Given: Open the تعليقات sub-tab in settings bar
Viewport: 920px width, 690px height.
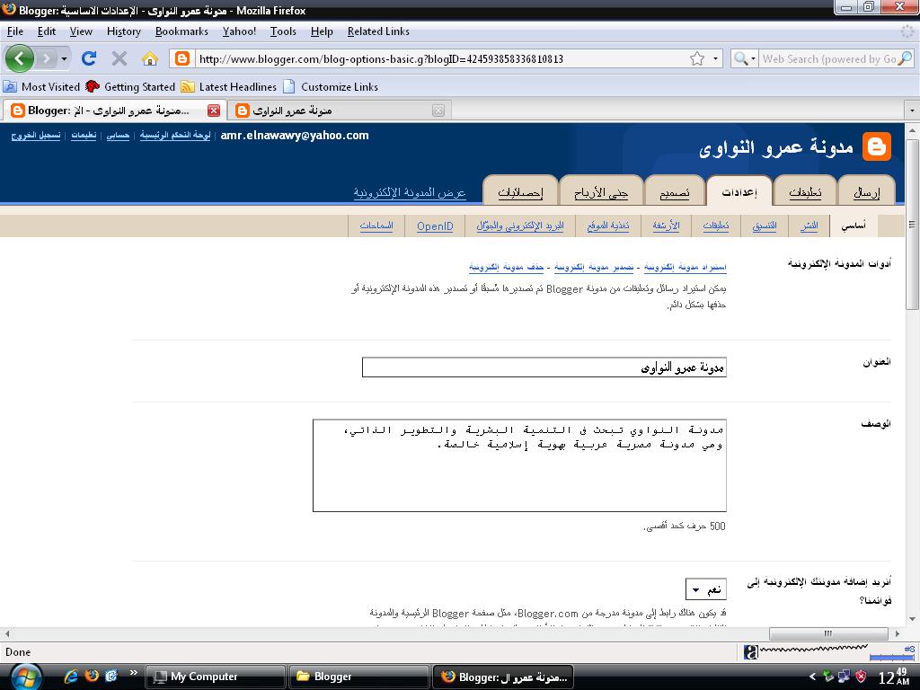Looking at the screenshot, I should click(x=716, y=226).
